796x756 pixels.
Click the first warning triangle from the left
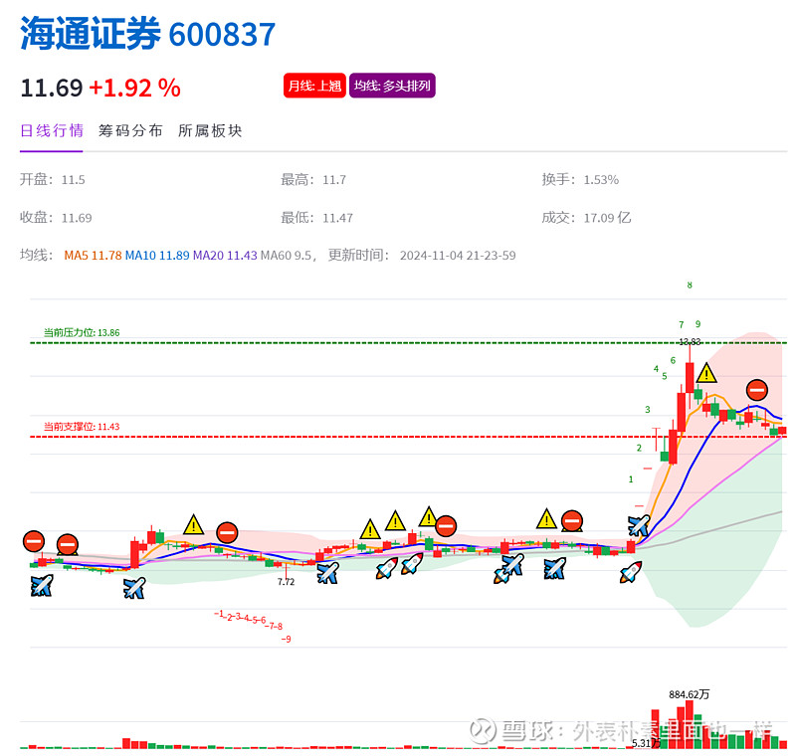coord(193,524)
